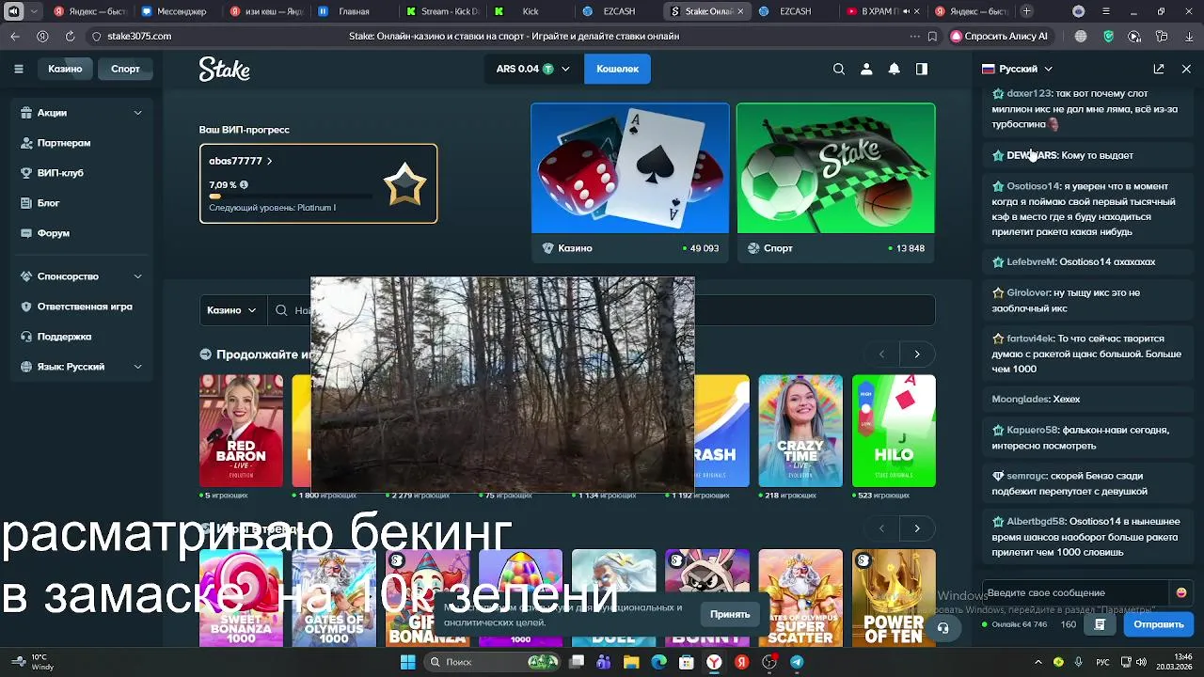
Task: Click the Stake logo
Action: 224,69
